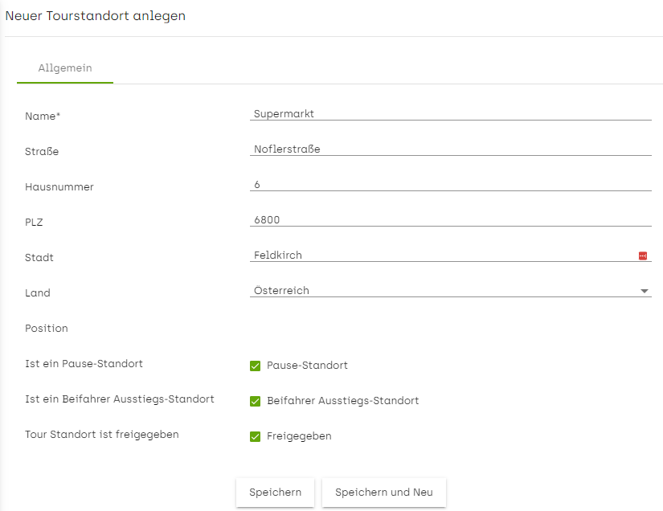Click the Neuer Tourstandort anlegen heading
Viewport: 663px width, 511px height.
(x=95, y=16)
